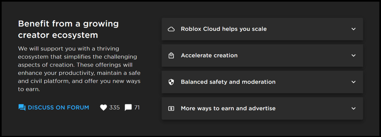Click the thriving ecosystem description paragraph
This screenshot has width=381, height=137.
(79, 69)
